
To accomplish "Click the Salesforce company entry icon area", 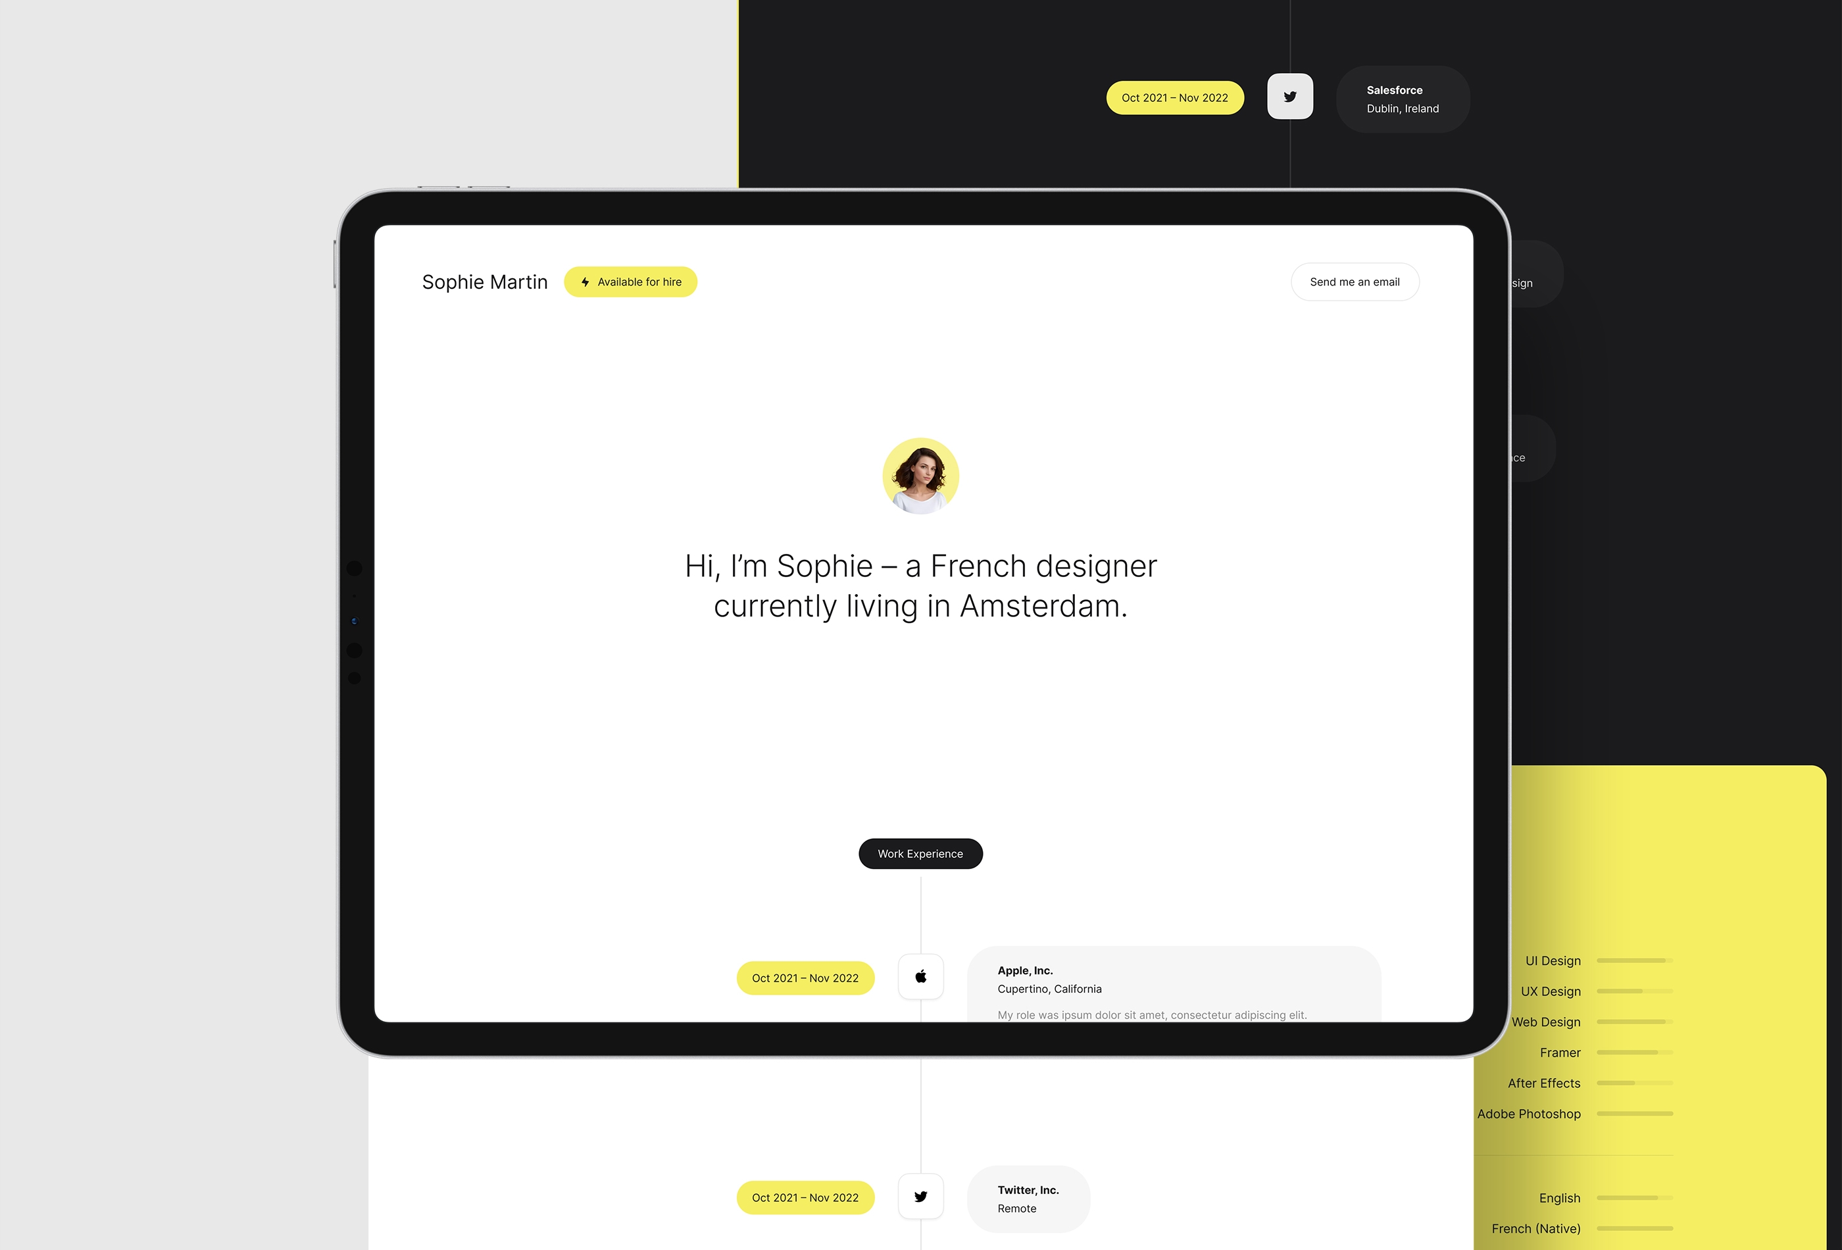I will 1290,95.
